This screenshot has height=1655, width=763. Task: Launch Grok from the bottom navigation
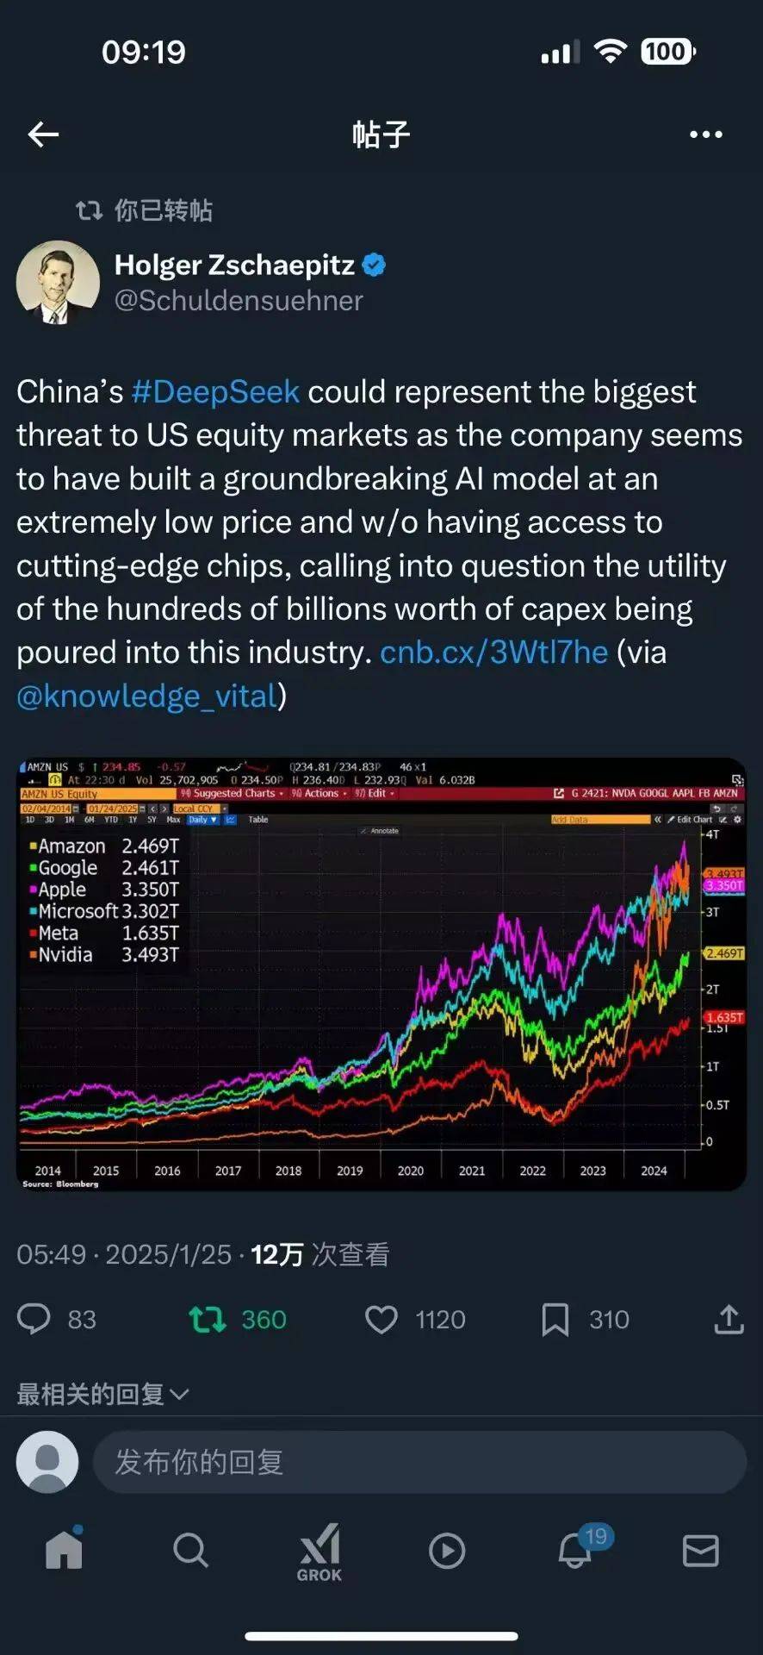[x=319, y=1547]
